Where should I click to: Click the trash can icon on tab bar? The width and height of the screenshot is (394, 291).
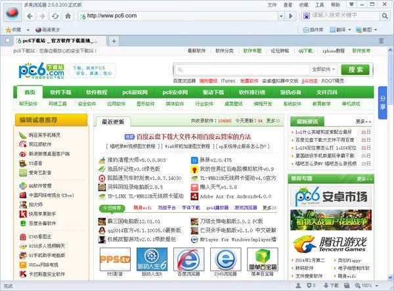pos(381,41)
